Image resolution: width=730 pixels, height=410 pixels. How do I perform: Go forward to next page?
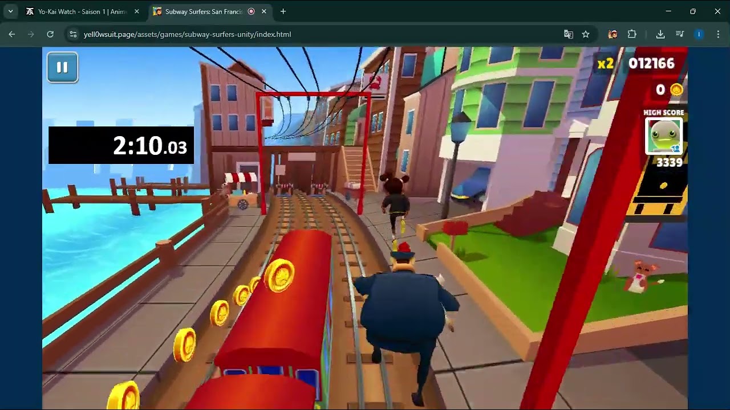[31, 34]
